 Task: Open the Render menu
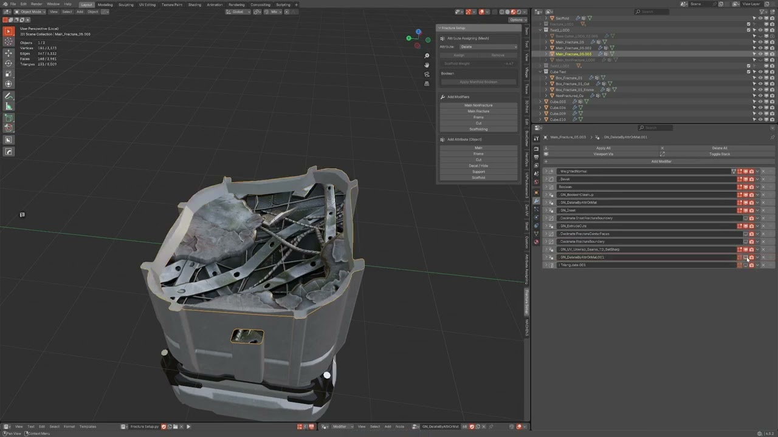coord(36,4)
